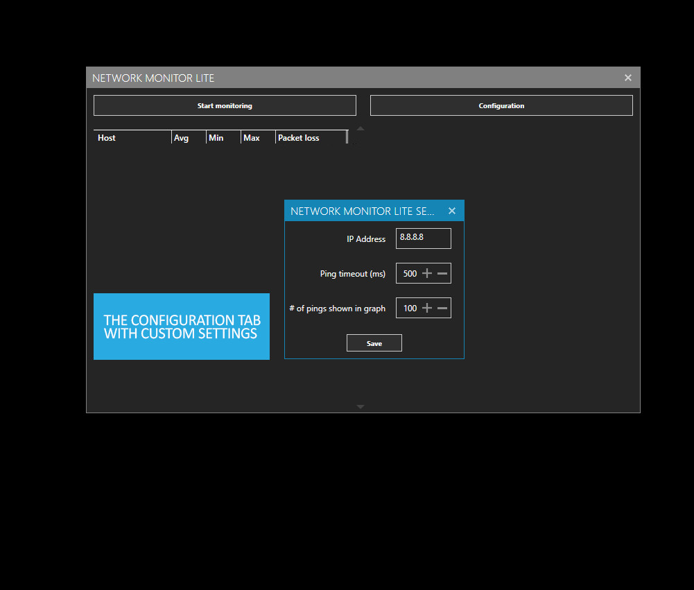Click the X on the main window title bar

coord(627,78)
